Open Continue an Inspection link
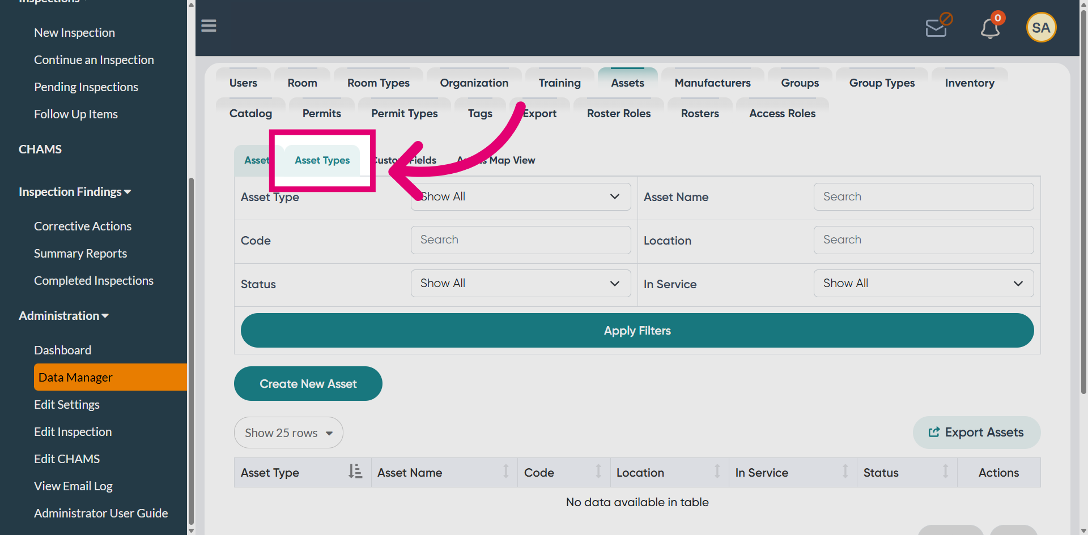The width and height of the screenshot is (1088, 535). pos(94,60)
